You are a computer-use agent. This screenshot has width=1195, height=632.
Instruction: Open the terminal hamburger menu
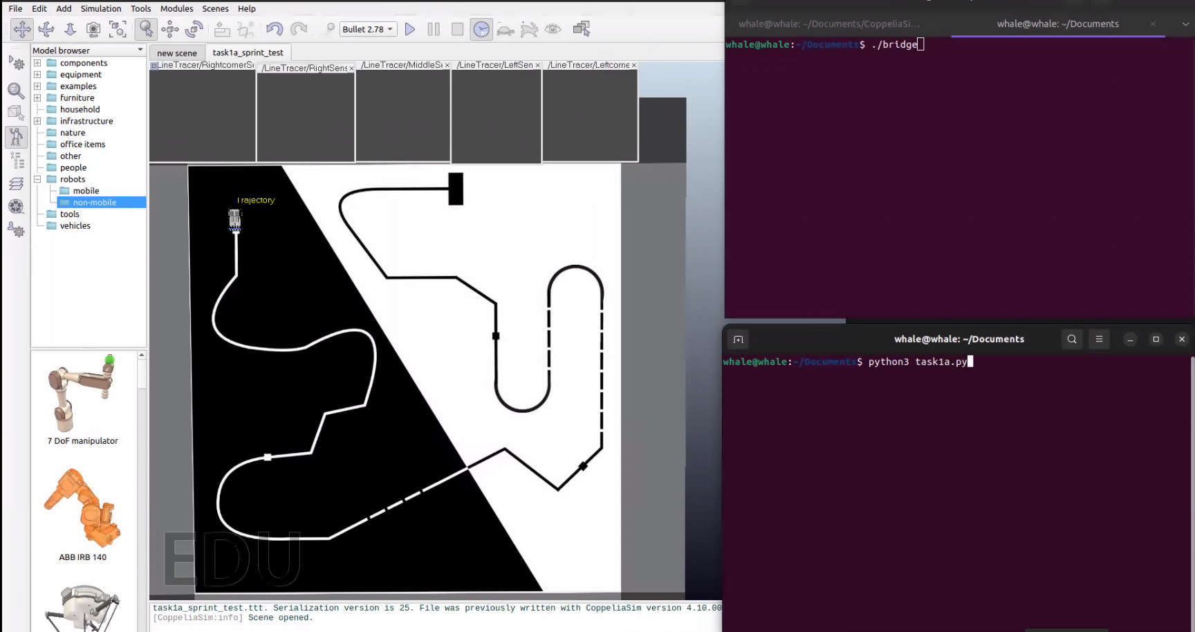(x=1099, y=339)
